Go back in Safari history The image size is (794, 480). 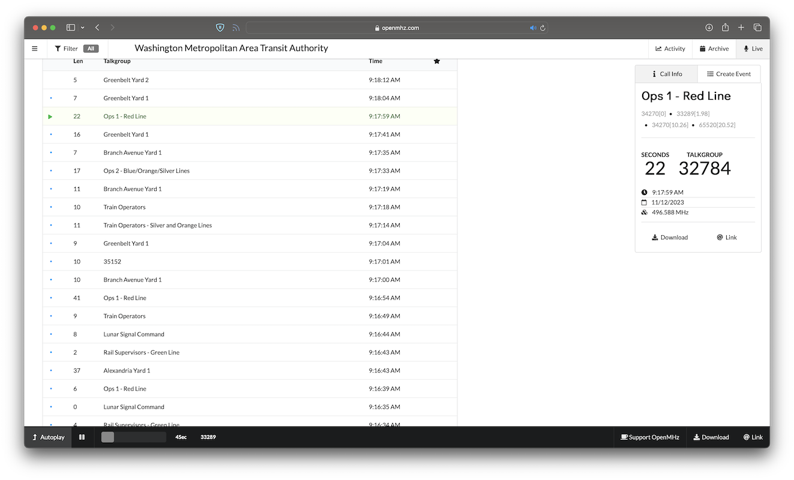[97, 28]
